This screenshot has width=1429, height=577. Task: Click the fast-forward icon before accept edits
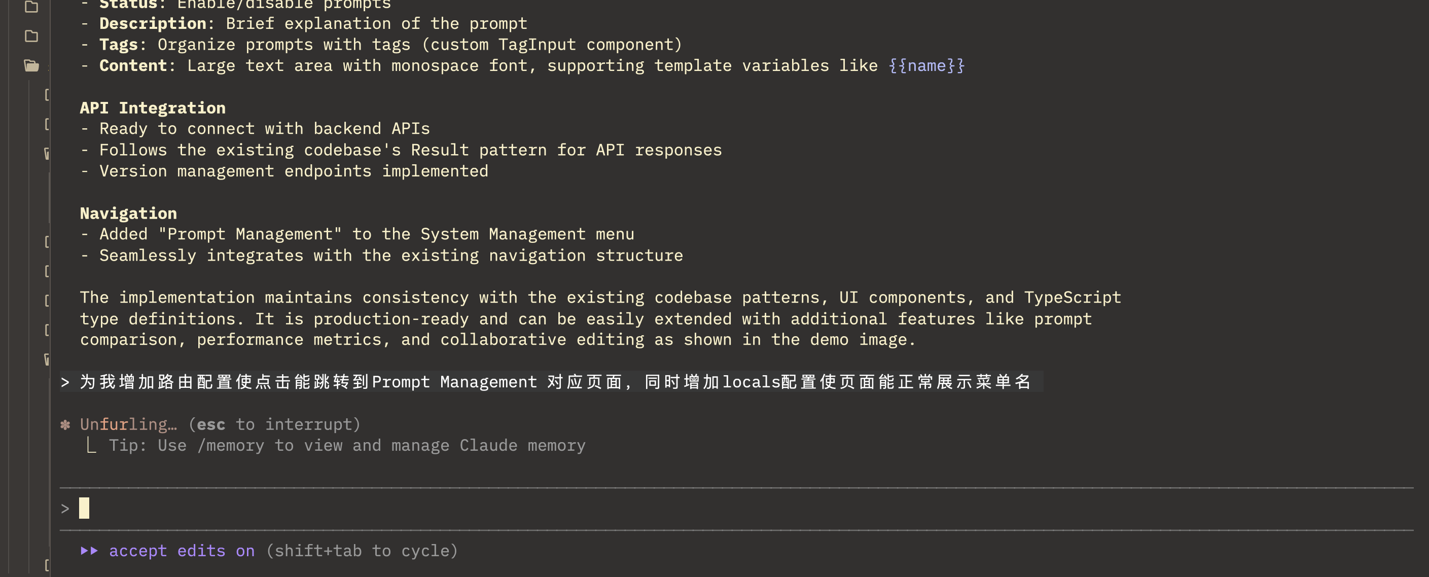point(89,550)
